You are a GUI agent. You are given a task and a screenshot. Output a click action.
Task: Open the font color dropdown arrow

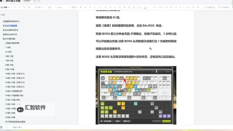click(148, 7)
